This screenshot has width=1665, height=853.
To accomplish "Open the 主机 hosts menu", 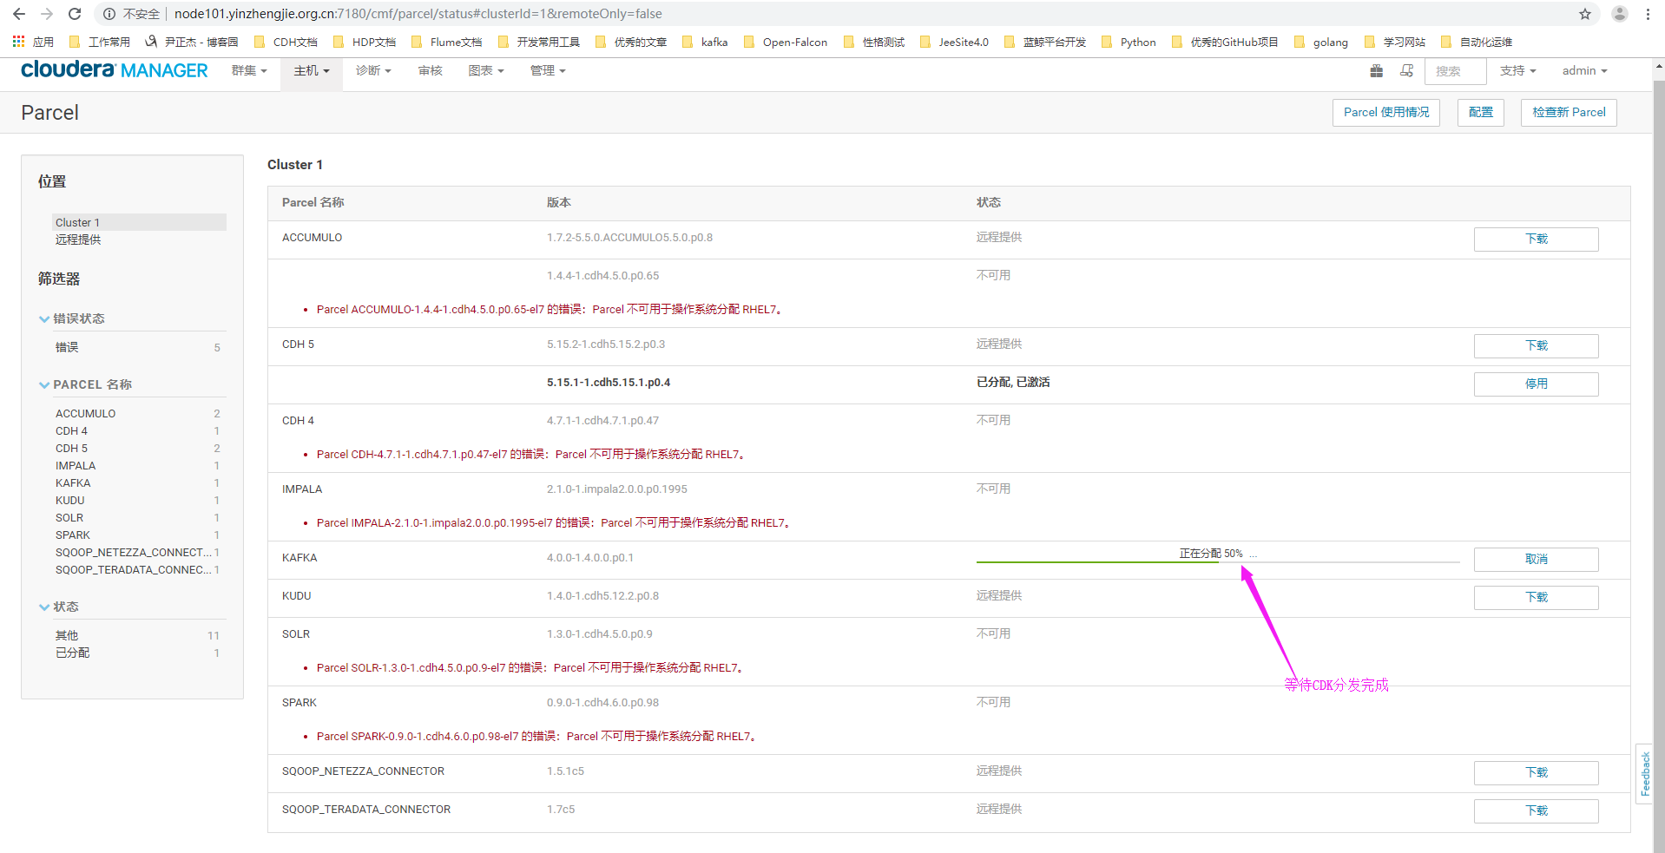I will click(311, 71).
